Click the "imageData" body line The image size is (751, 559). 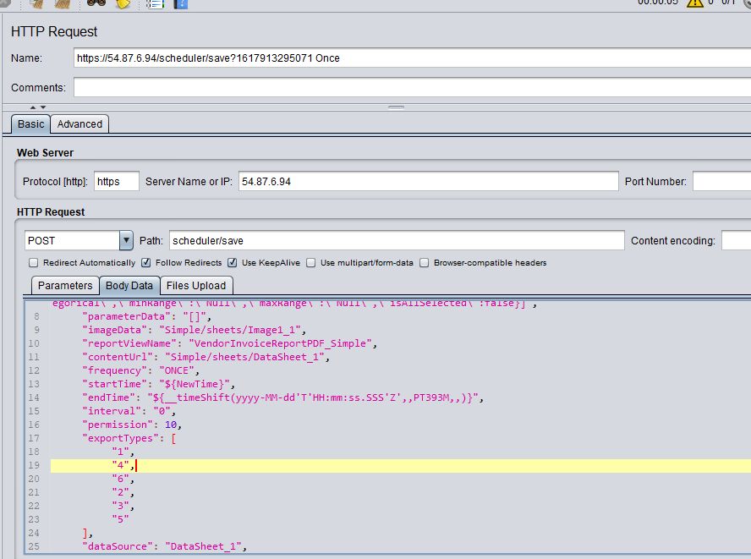pos(194,330)
